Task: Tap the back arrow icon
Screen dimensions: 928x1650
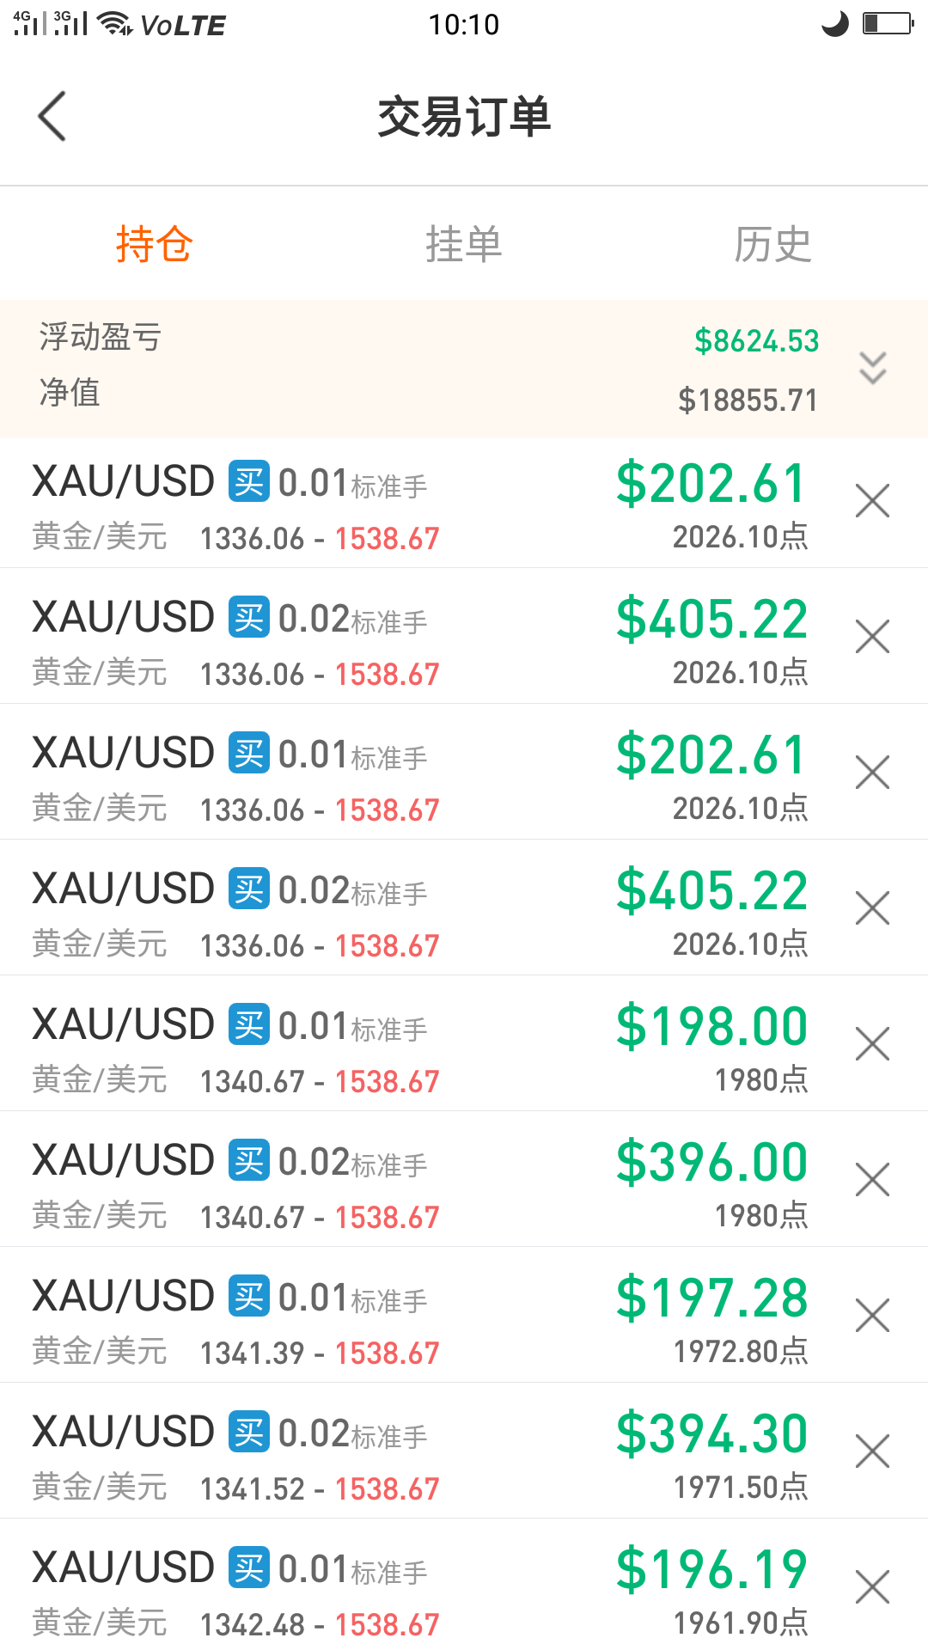Action: click(52, 116)
